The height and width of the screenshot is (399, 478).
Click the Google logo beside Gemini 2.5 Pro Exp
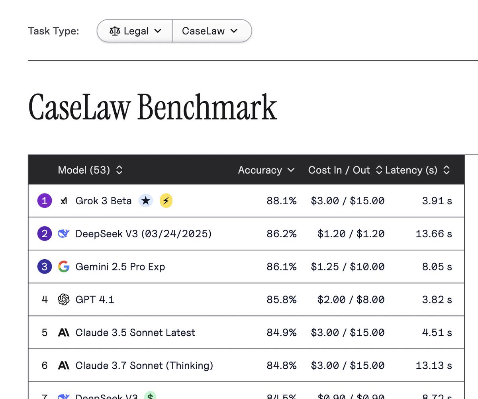pyautogui.click(x=64, y=266)
